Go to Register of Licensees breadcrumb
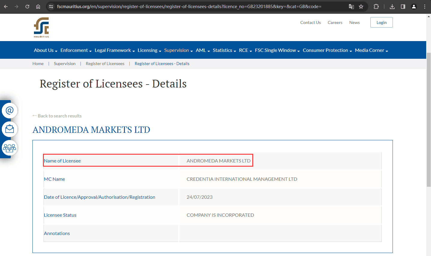This screenshot has width=431, height=256. coord(105,64)
